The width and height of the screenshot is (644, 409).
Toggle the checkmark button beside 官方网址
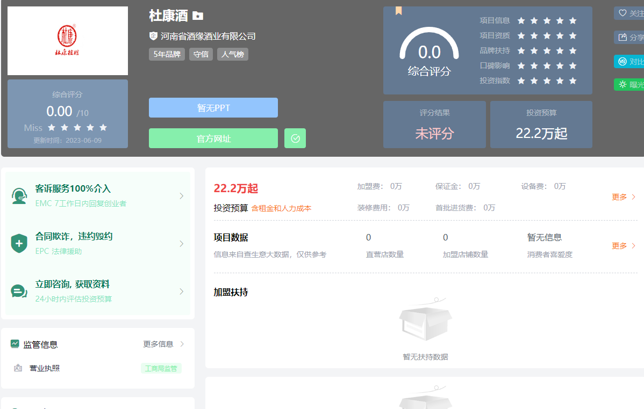click(295, 138)
